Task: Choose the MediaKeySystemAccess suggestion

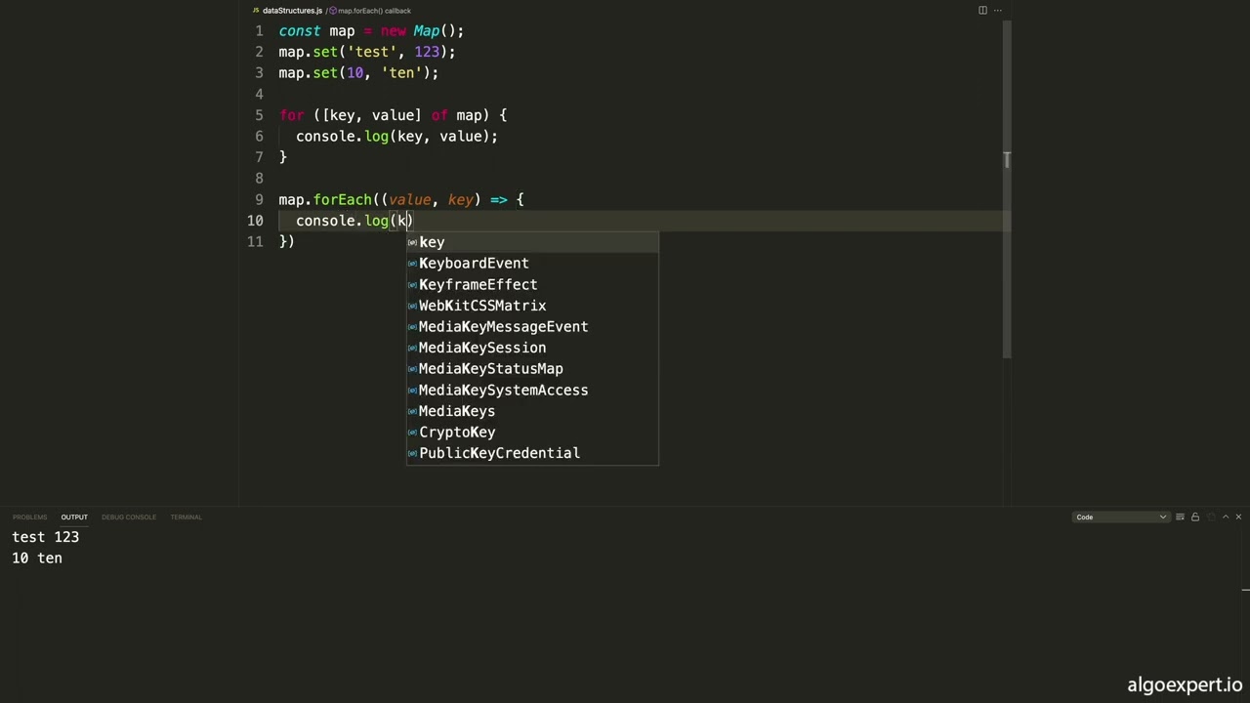Action: (x=532, y=390)
